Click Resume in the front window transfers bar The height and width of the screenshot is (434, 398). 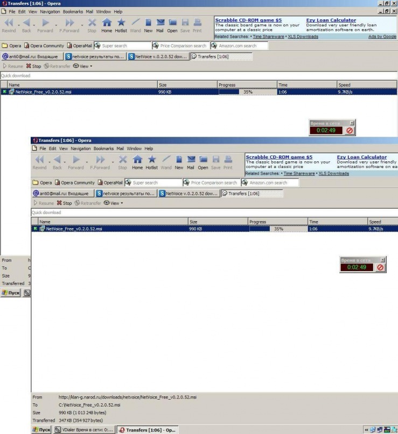(x=44, y=203)
